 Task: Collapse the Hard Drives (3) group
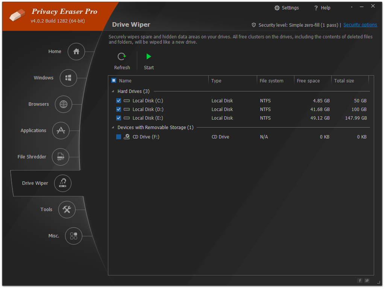[113, 91]
